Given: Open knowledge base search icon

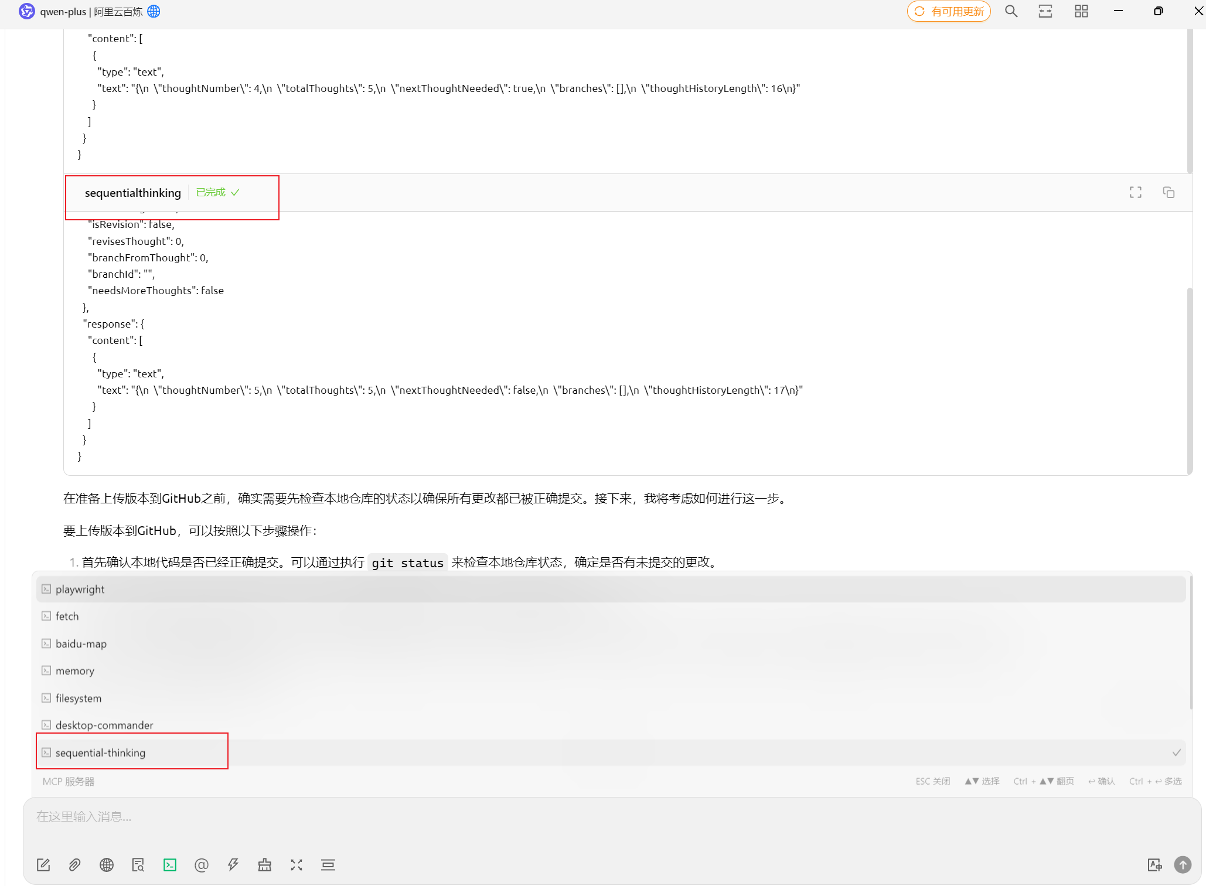Looking at the screenshot, I should tap(138, 865).
